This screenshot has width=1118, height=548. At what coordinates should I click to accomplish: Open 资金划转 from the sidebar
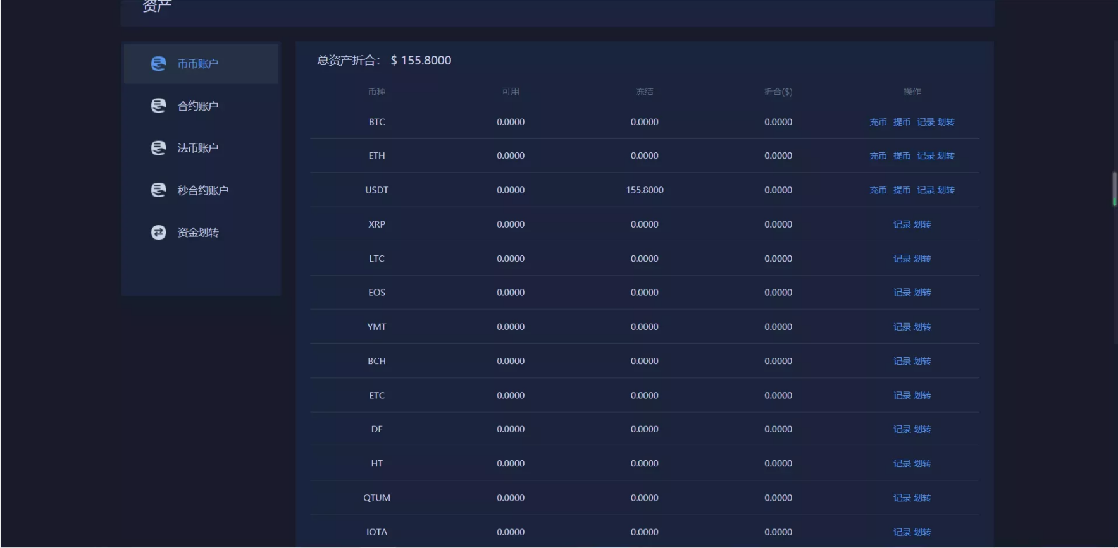[x=197, y=233]
